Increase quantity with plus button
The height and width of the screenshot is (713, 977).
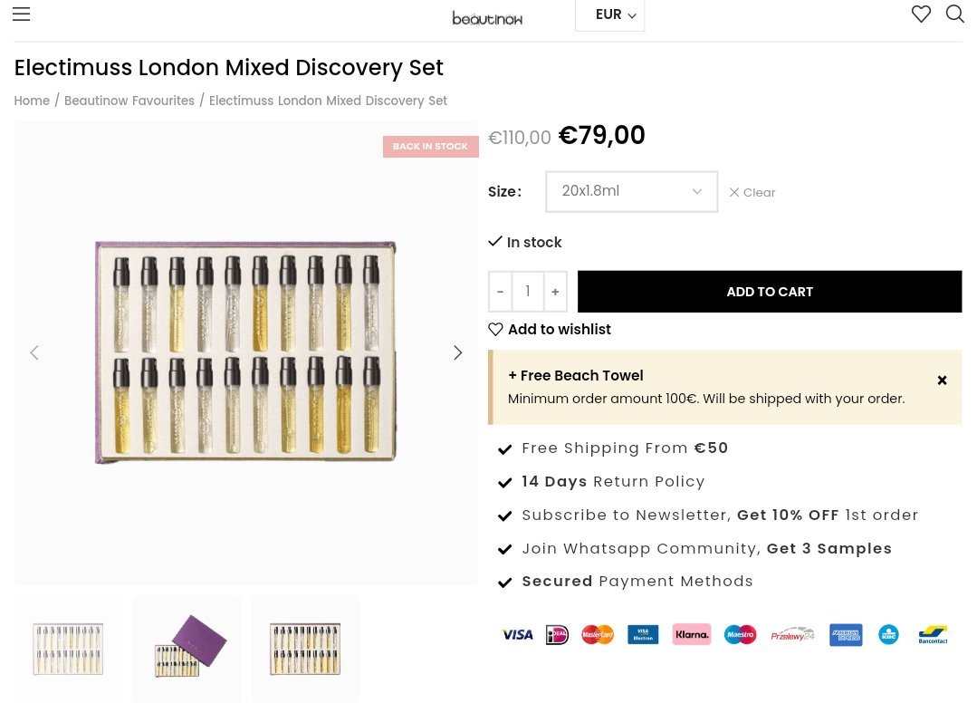(555, 292)
